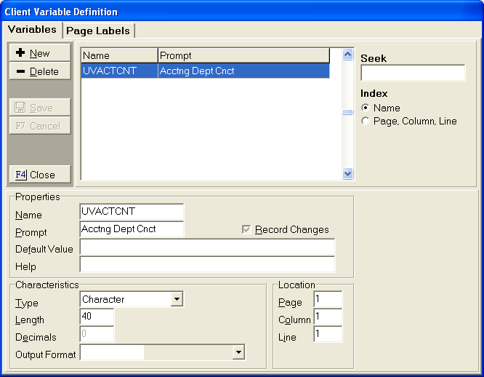Click the Name column header
The image size is (484, 377).
tap(118, 55)
